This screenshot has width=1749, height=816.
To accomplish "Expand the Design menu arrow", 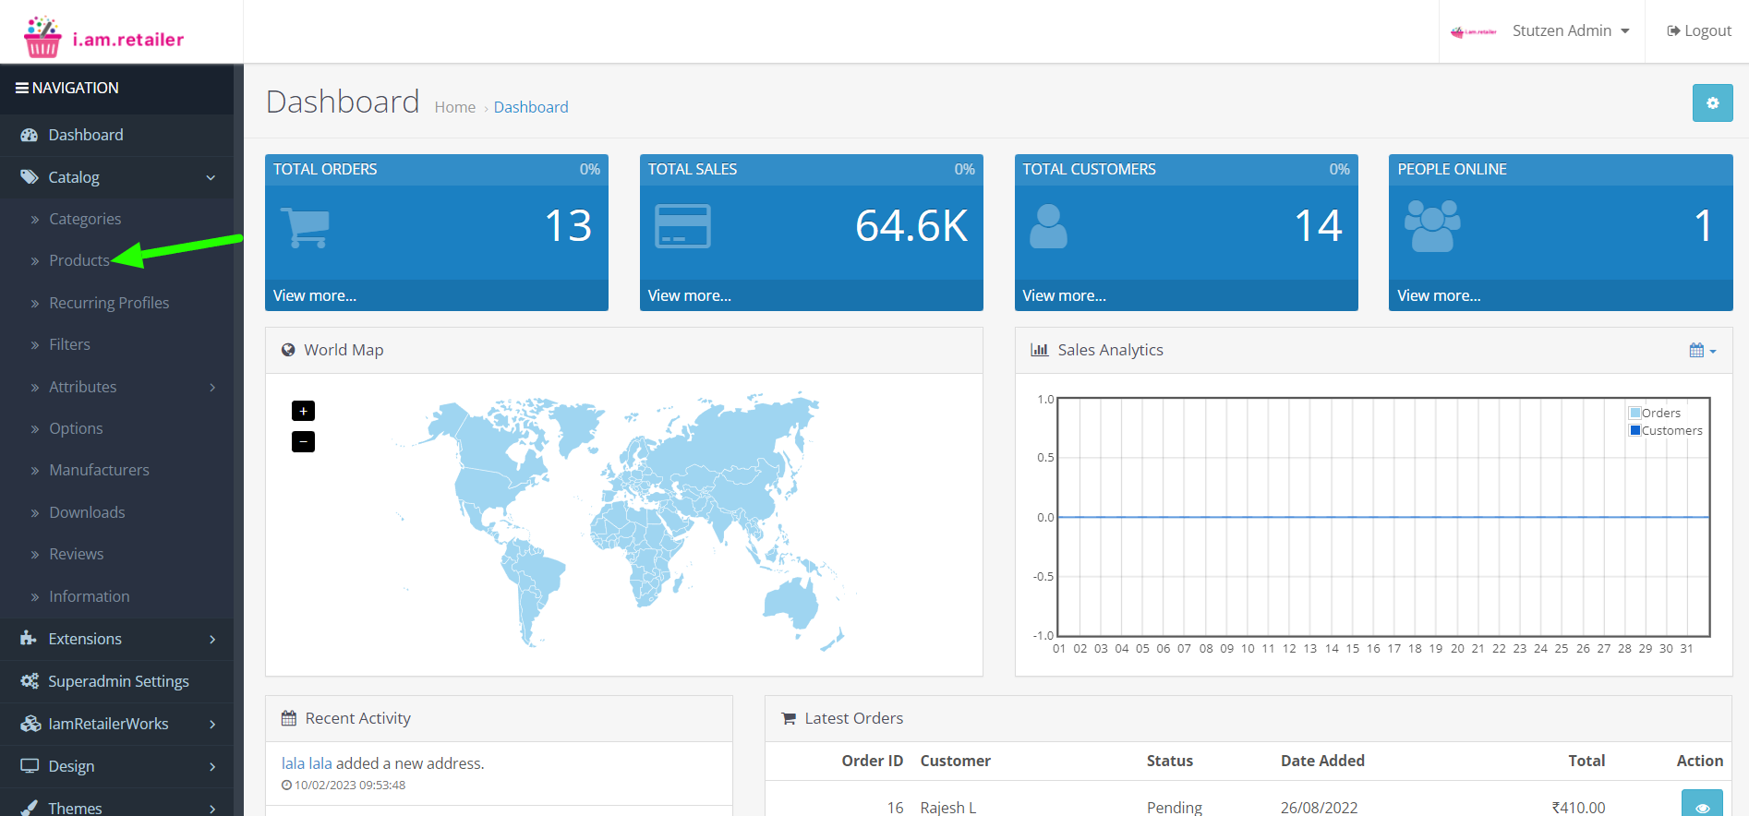I will click(x=212, y=766).
